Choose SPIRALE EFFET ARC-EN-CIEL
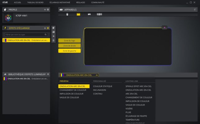 tap(139, 86)
